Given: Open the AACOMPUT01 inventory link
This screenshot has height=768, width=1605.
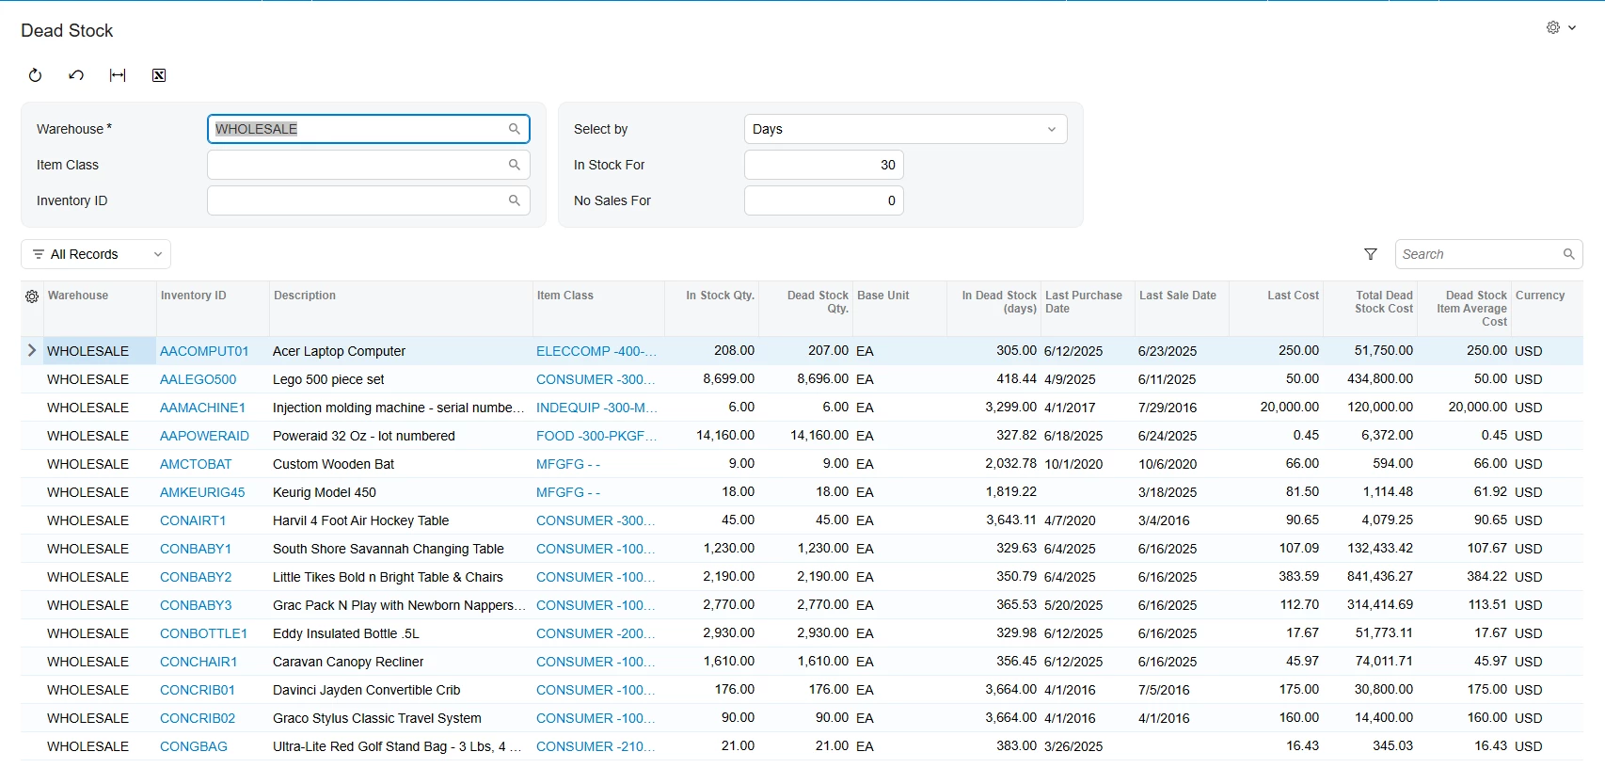Looking at the screenshot, I should (204, 351).
